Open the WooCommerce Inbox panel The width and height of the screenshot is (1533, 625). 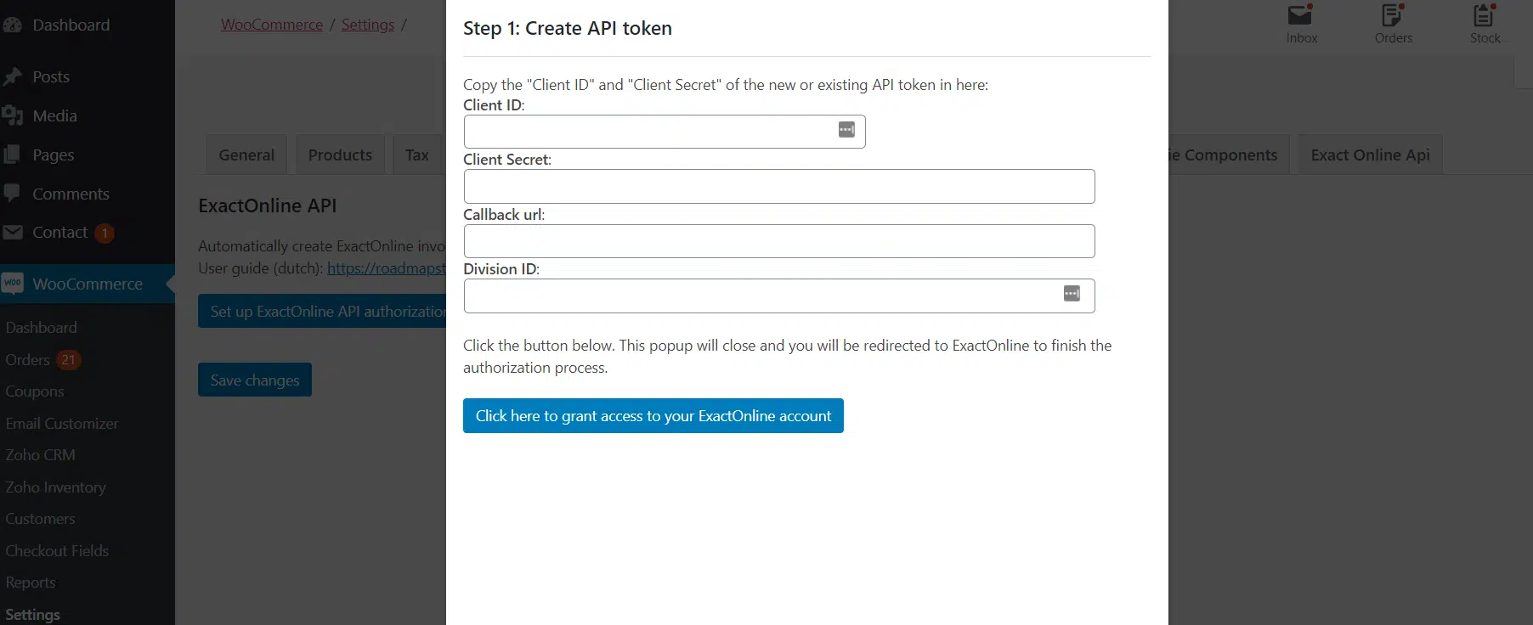pyautogui.click(x=1301, y=23)
